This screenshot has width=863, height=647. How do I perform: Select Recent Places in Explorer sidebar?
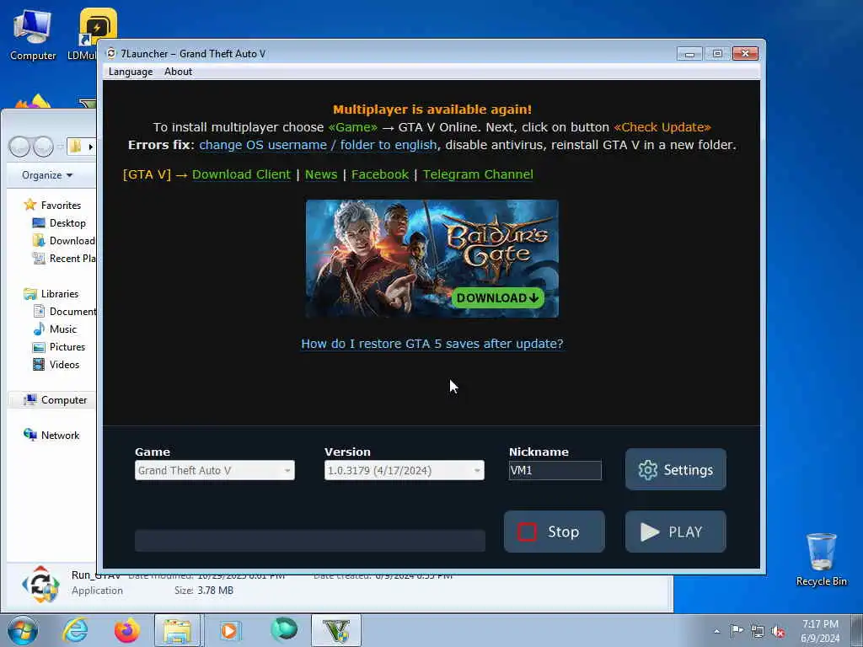pyautogui.click(x=63, y=258)
